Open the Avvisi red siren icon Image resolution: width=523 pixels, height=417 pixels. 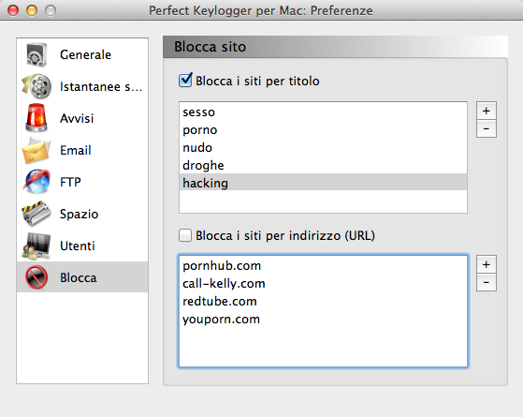(x=36, y=118)
